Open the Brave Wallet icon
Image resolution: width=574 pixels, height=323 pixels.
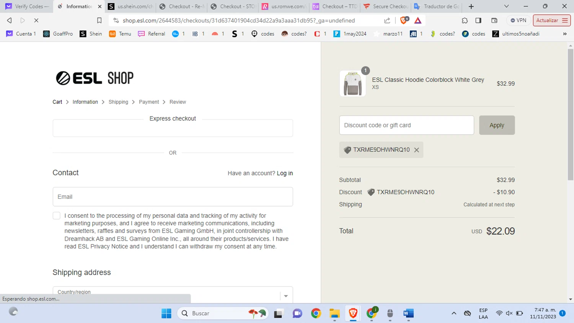494,20
